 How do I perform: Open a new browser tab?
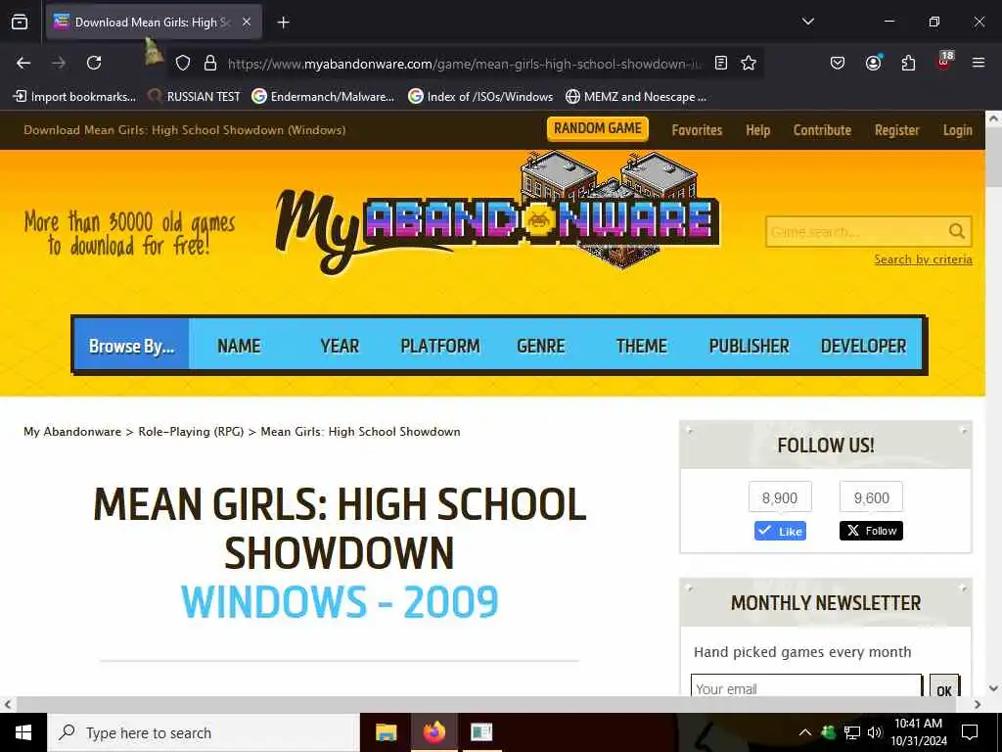(283, 23)
